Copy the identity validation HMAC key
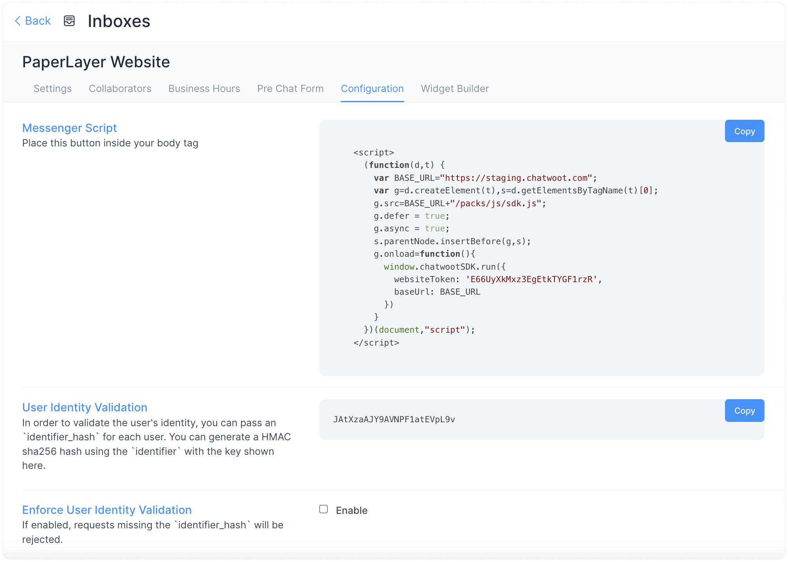Image resolution: width=788 pixels, height=562 pixels. pyautogui.click(x=744, y=411)
